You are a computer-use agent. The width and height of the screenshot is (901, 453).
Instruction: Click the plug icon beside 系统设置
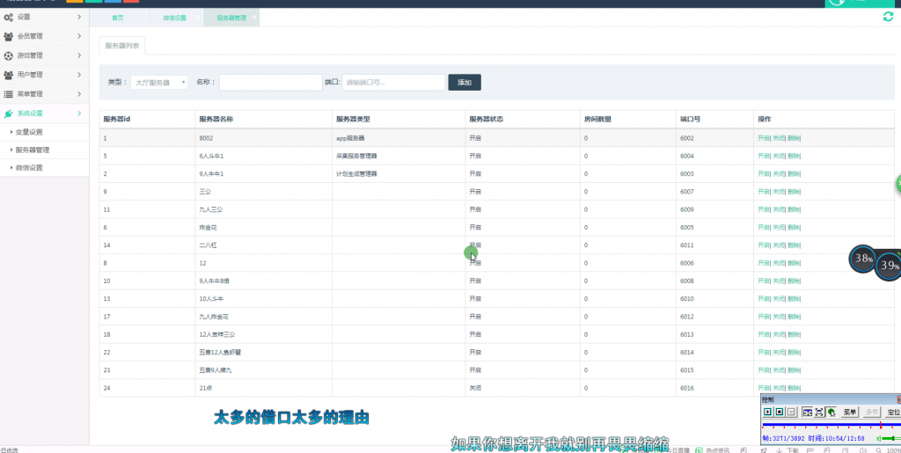coord(8,113)
